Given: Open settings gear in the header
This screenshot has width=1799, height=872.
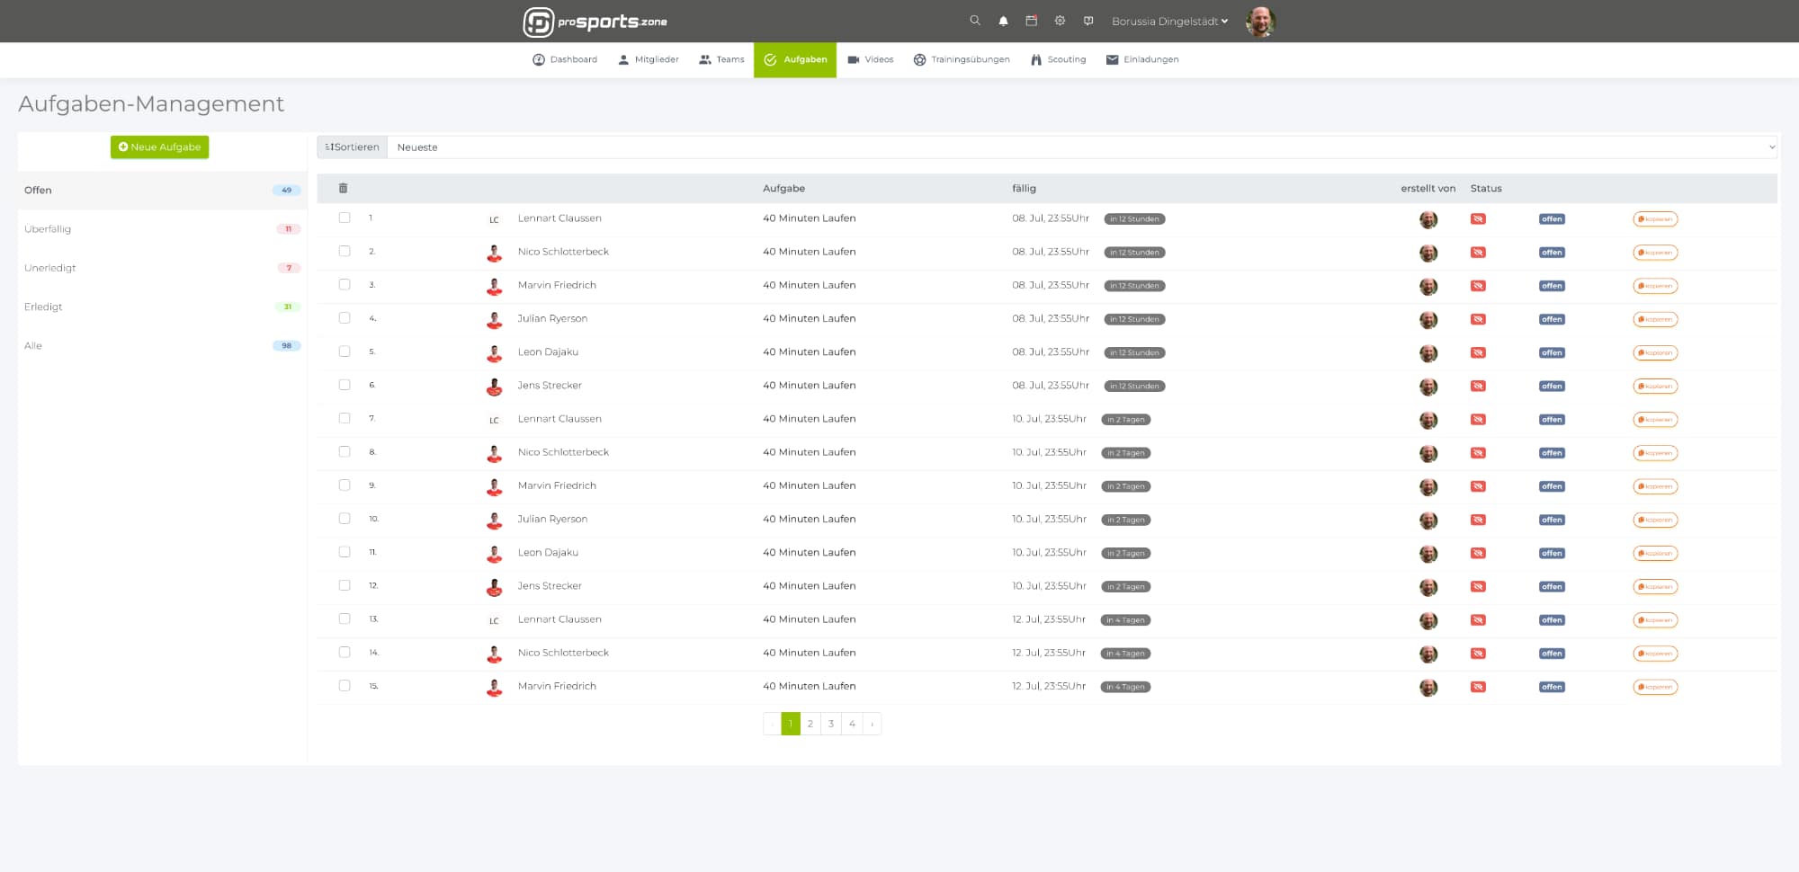Looking at the screenshot, I should click(1060, 21).
